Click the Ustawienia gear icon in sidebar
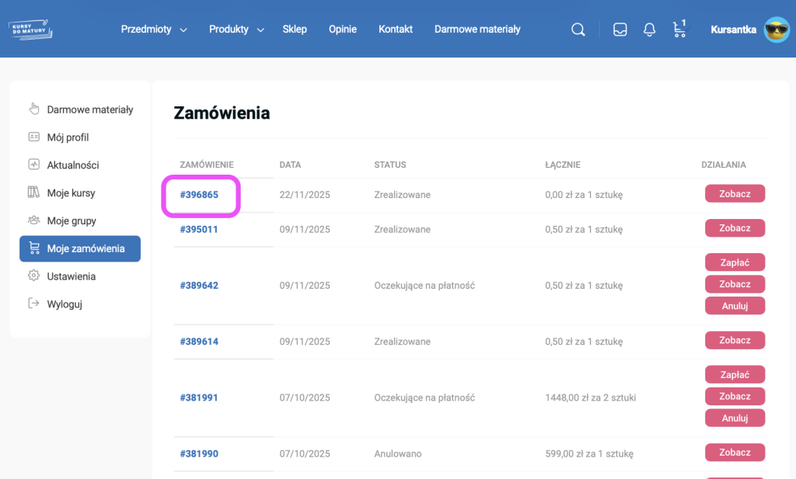Screen dimensions: 796x479 pos(33,276)
